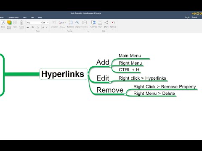Select the Hyperlinks central topic

coord(64,74)
